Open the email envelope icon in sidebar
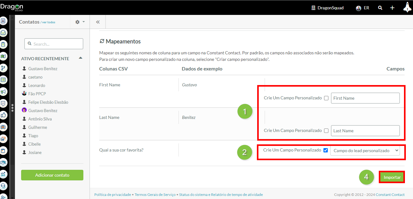The width and height of the screenshot is (413, 199). click(3, 33)
